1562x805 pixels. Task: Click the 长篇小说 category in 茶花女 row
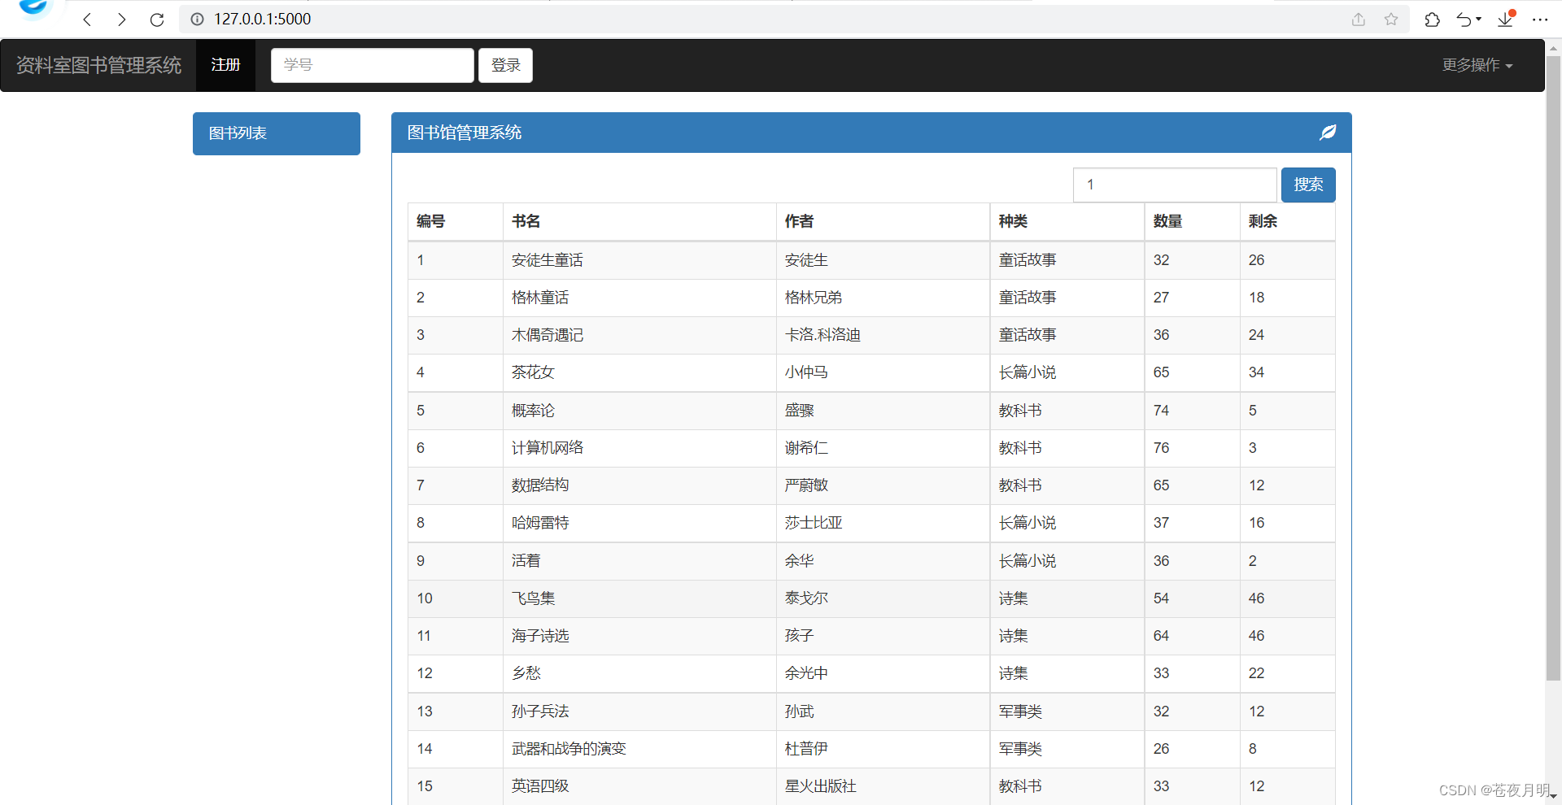tap(1028, 372)
